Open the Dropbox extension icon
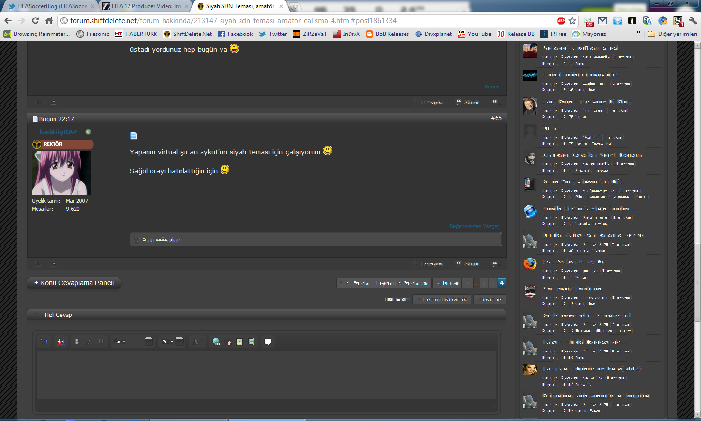701x421 pixels. [618, 20]
